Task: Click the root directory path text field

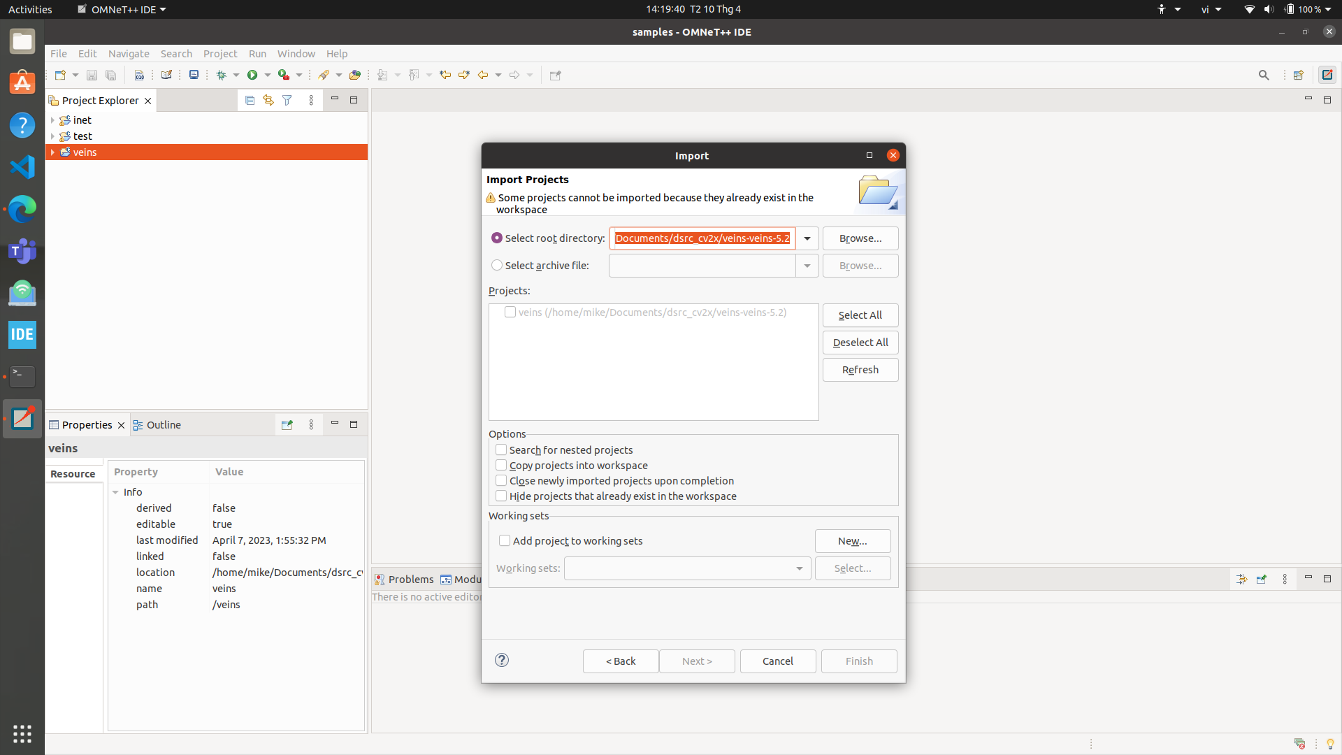Action: pos(702,238)
